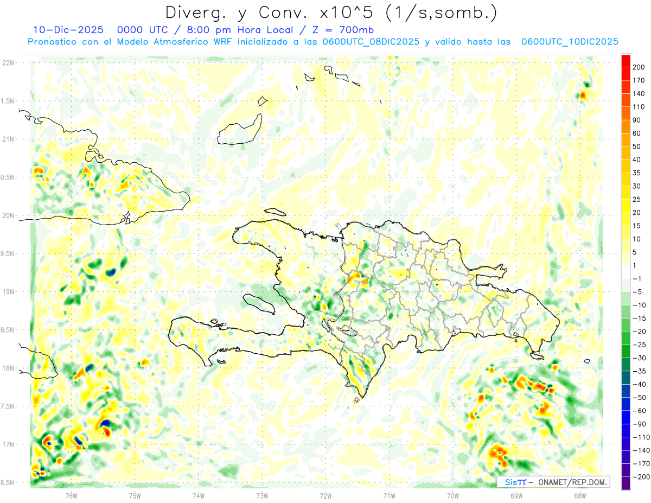Click the title 'Diverg. y Conv. x10^5 (1/s,somb.)'
651x503 pixels.
[331, 12]
